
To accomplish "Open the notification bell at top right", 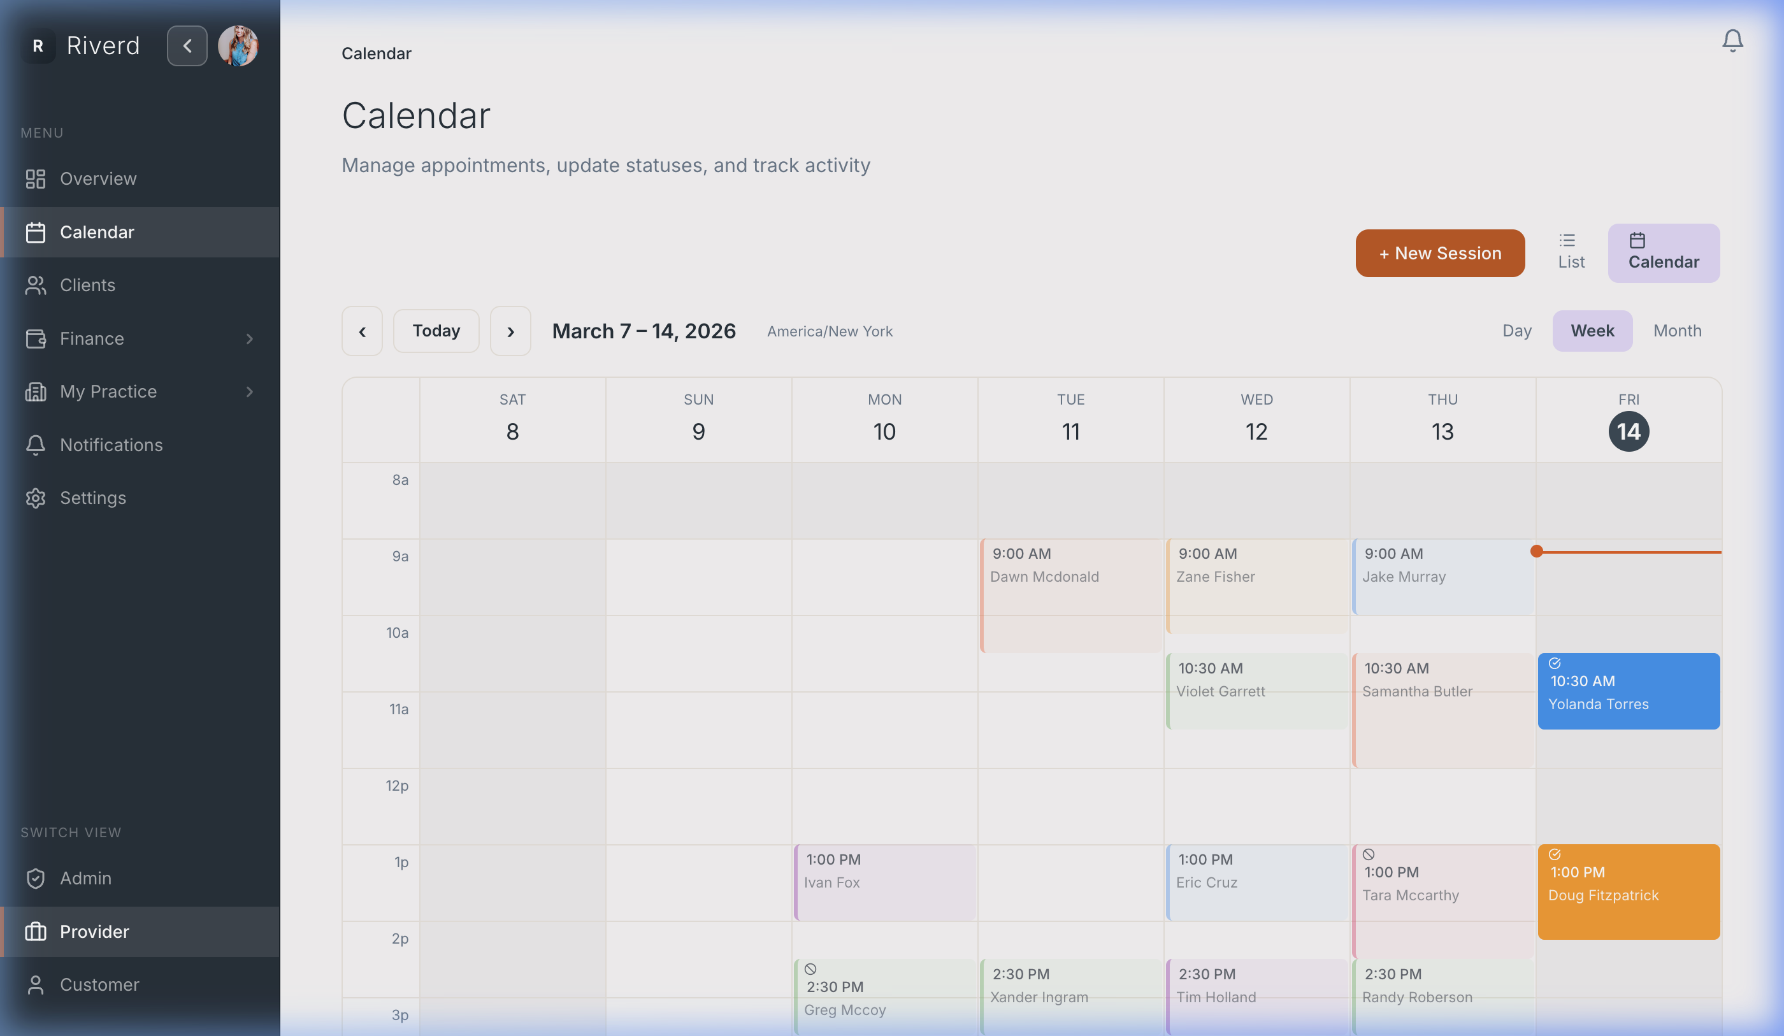I will point(1732,40).
